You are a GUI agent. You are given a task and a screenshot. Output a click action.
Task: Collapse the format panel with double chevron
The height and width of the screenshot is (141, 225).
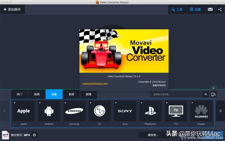pos(213,88)
